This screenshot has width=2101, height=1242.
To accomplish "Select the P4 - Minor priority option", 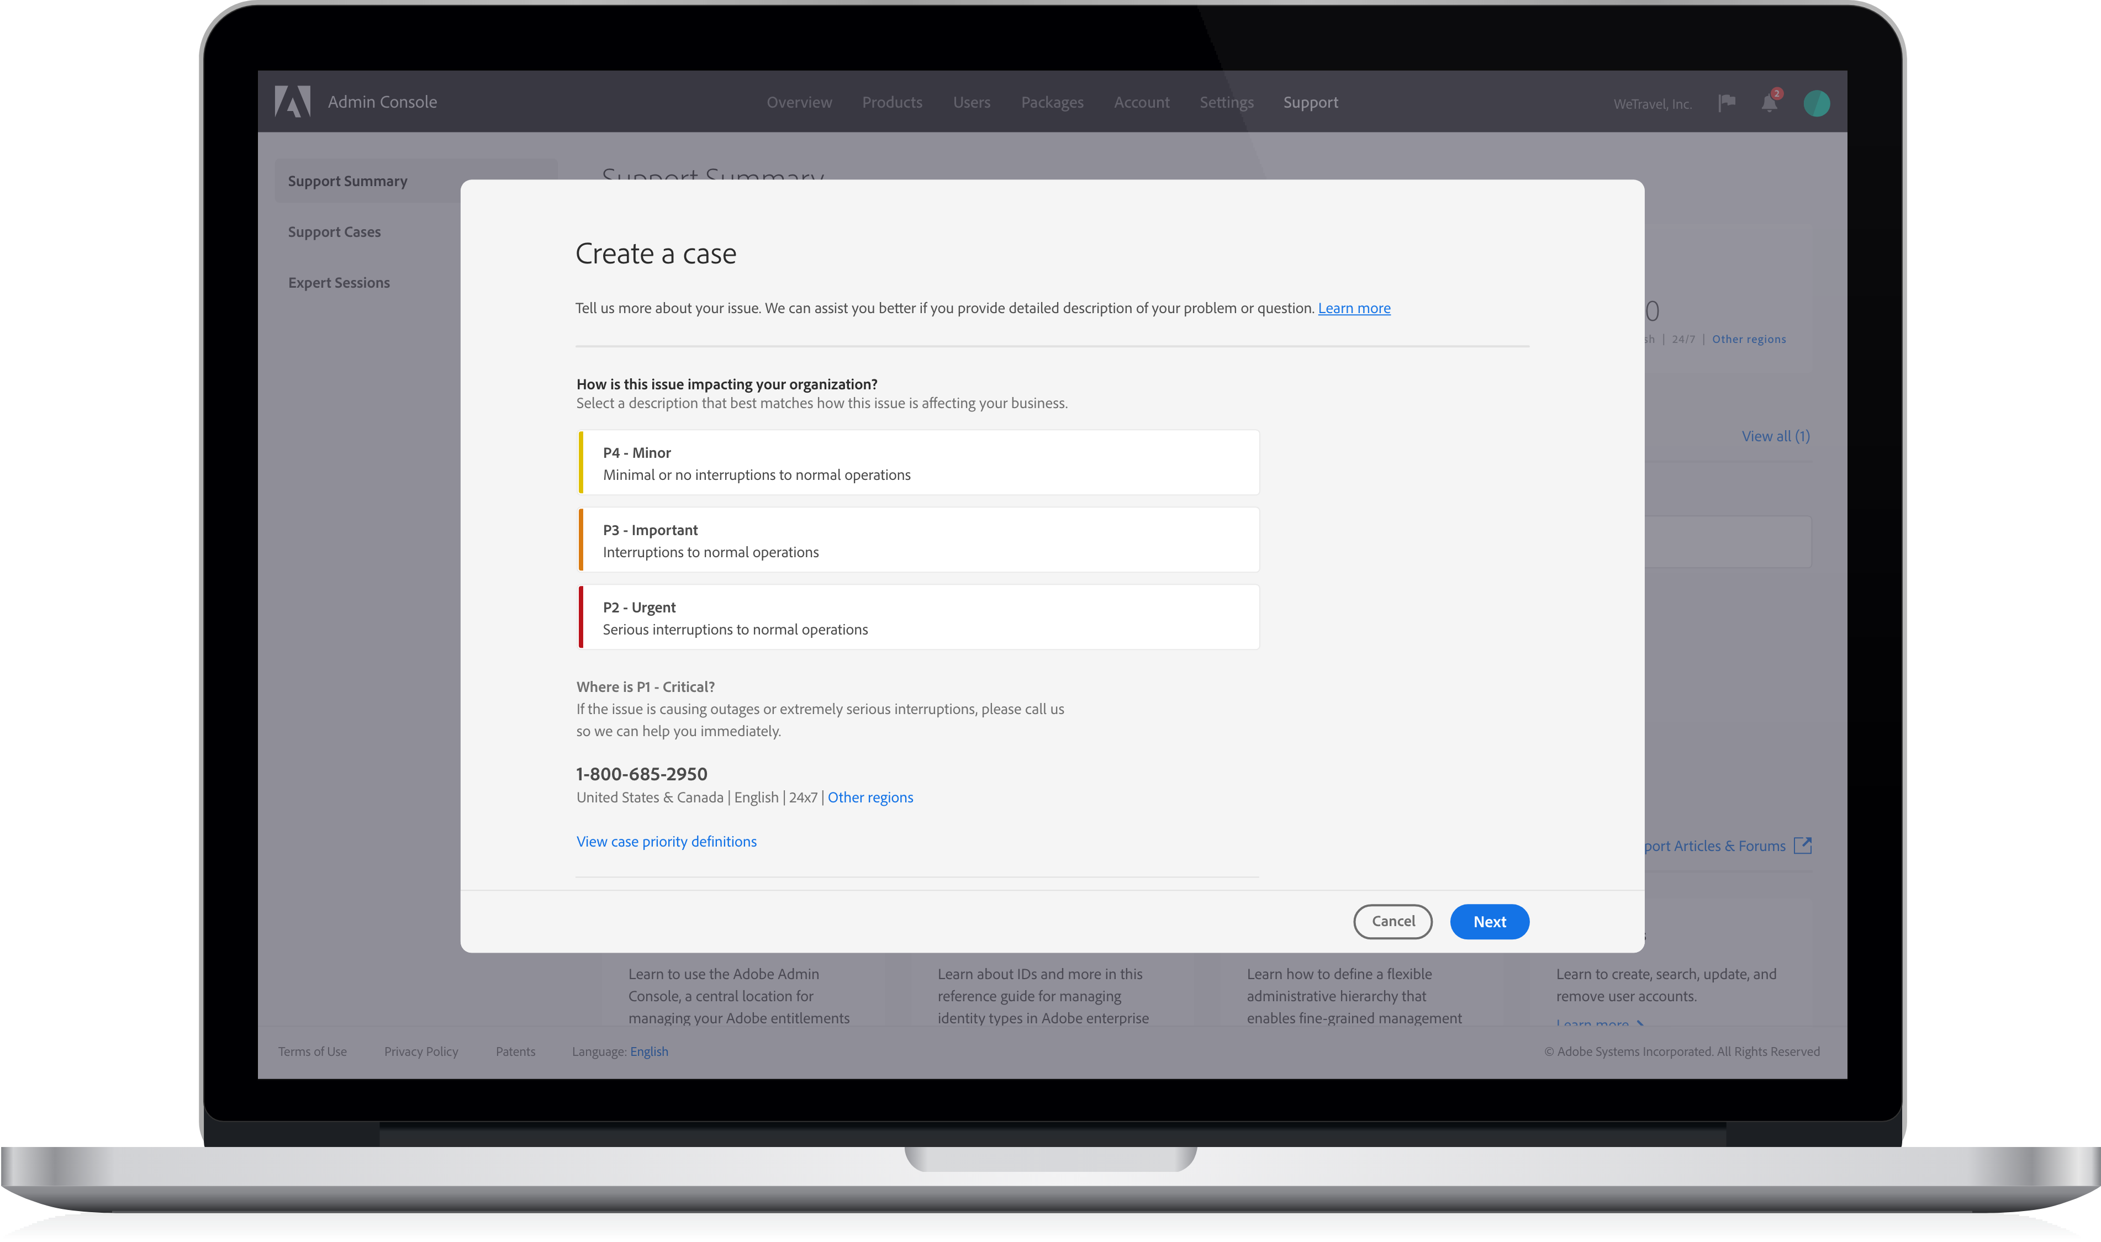I will (x=918, y=463).
